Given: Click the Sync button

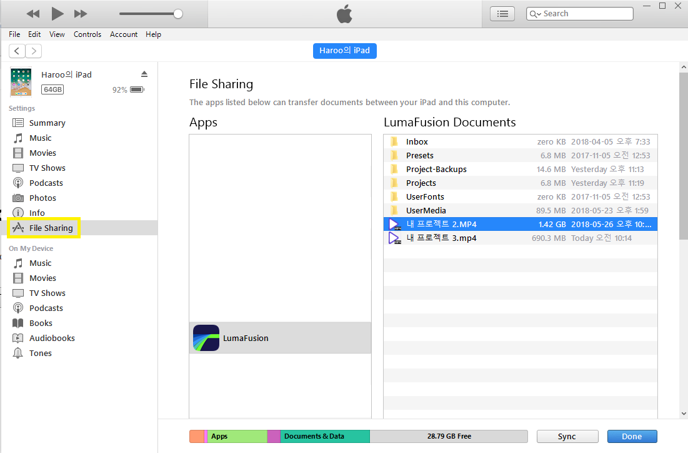Looking at the screenshot, I should point(567,436).
